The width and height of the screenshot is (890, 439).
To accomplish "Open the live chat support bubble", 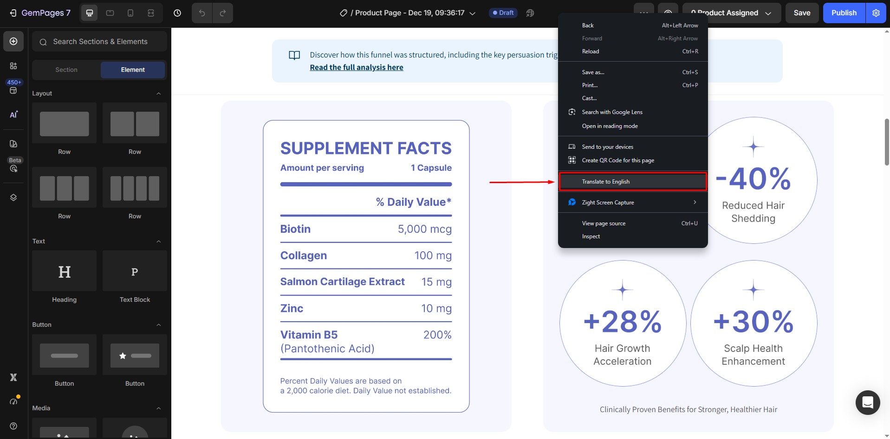I will coord(867,402).
